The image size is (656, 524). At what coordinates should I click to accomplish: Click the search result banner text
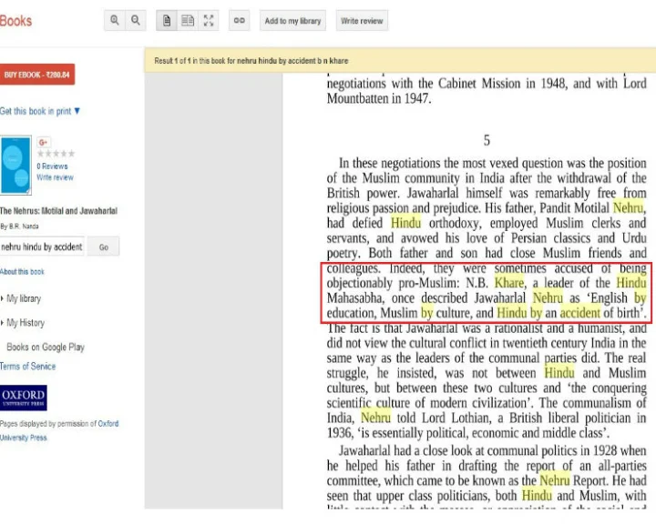(x=251, y=61)
